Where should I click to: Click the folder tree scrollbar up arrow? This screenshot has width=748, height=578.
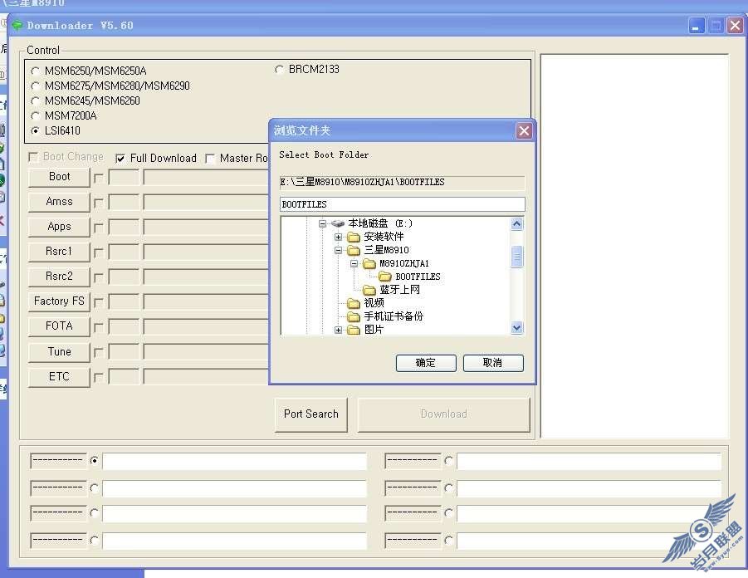click(516, 224)
